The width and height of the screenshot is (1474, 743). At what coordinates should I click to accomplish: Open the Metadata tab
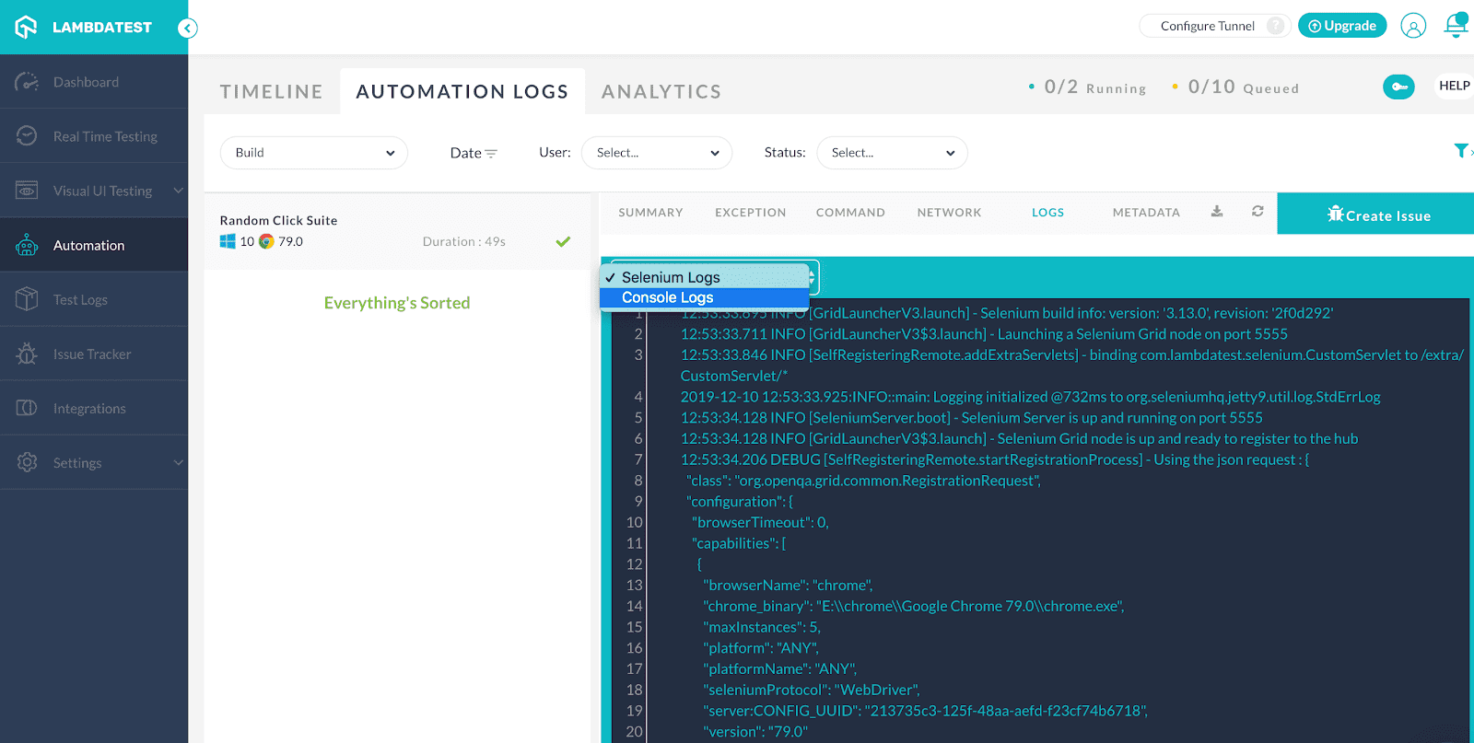pos(1146,213)
